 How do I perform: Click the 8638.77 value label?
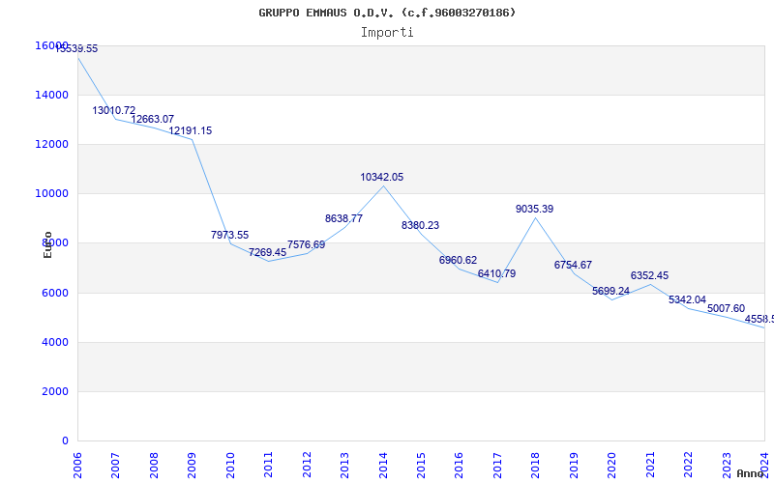coord(344,218)
